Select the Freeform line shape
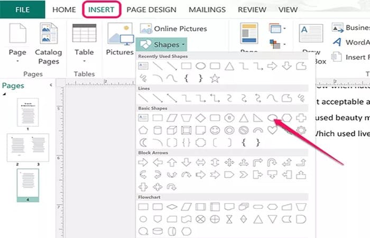The height and width of the screenshot is (238, 370). [x=286, y=98]
